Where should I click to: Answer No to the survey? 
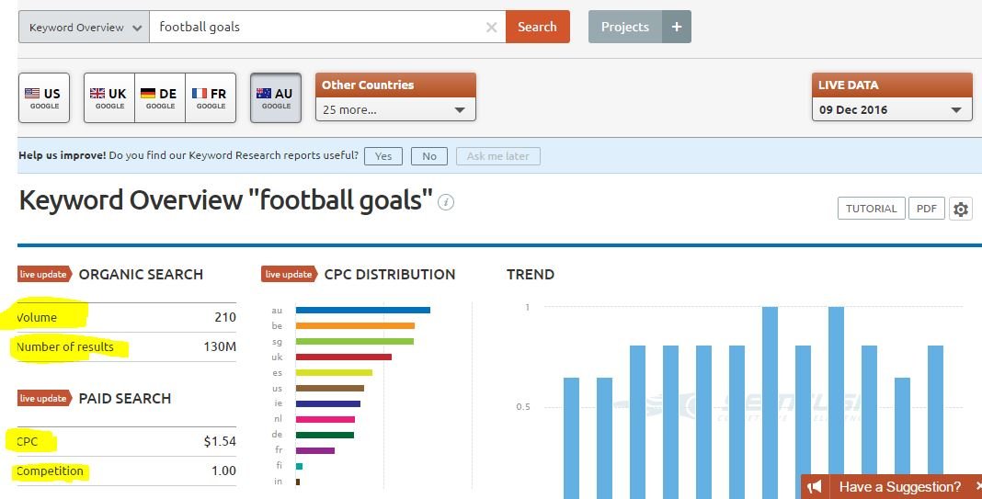(429, 156)
